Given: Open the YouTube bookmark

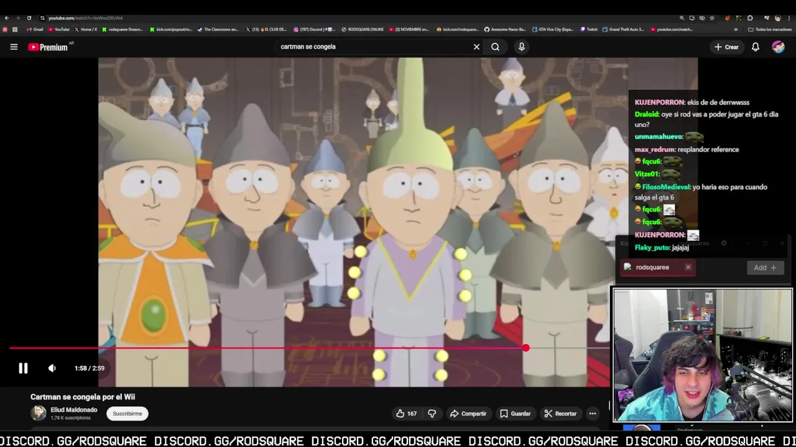Looking at the screenshot, I should (58, 29).
